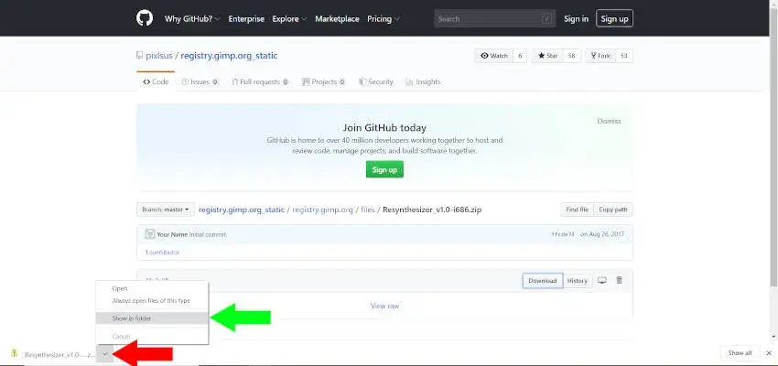Open the registry.gimp.org breadcrumb folder

pyautogui.click(x=322, y=210)
